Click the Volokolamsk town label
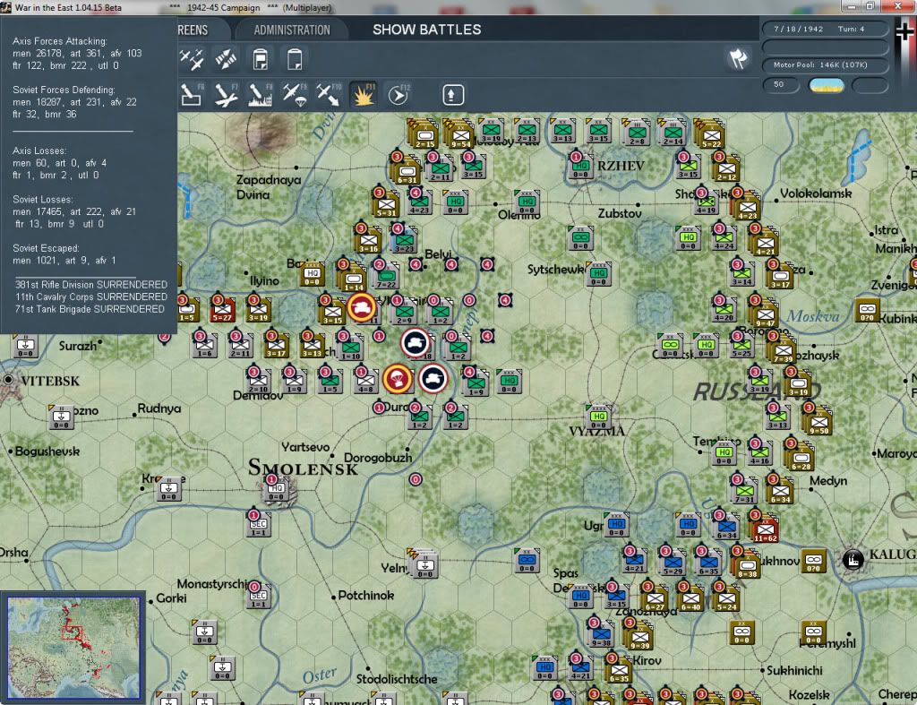917x705 pixels. (x=816, y=193)
